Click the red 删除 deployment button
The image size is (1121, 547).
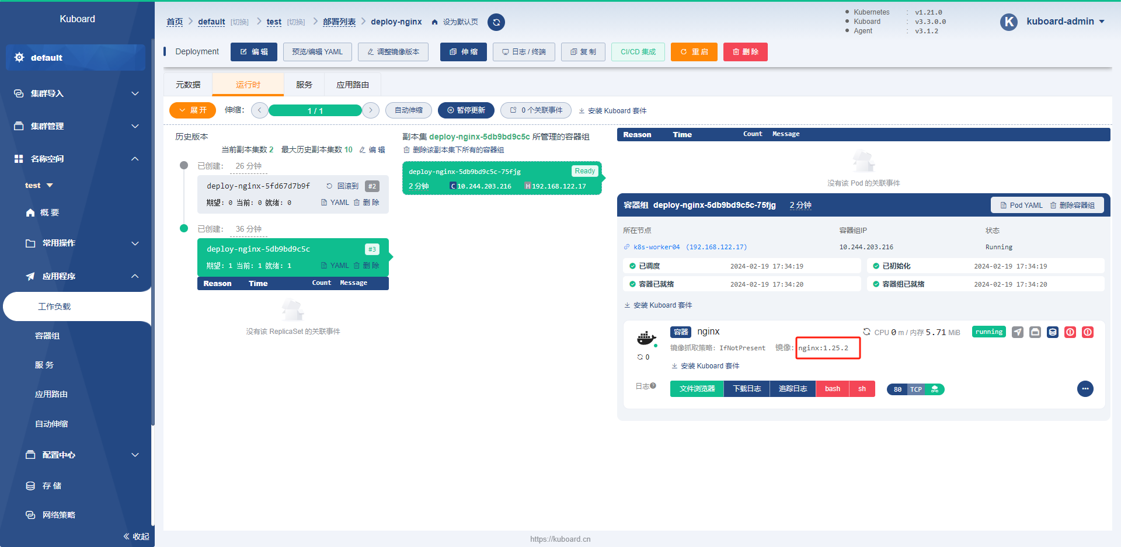tap(746, 52)
